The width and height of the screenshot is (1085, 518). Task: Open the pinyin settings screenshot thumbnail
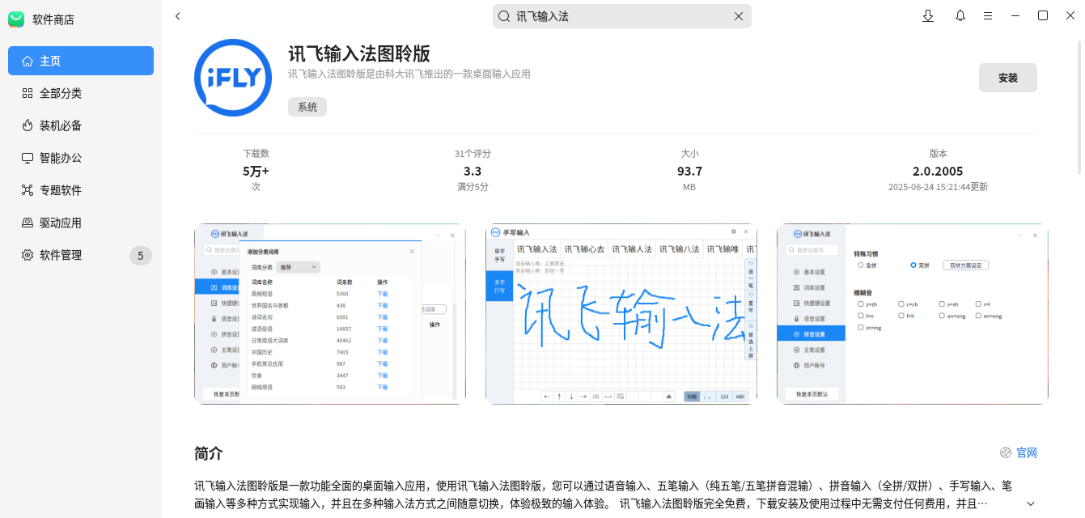913,314
